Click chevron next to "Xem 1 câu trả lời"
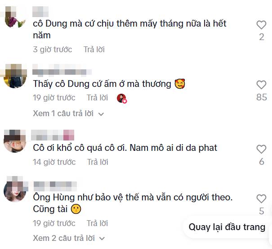This screenshot has width=272, height=249. (101, 114)
